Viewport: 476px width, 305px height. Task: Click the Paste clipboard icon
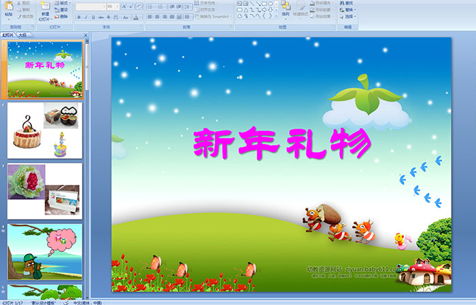9,6
